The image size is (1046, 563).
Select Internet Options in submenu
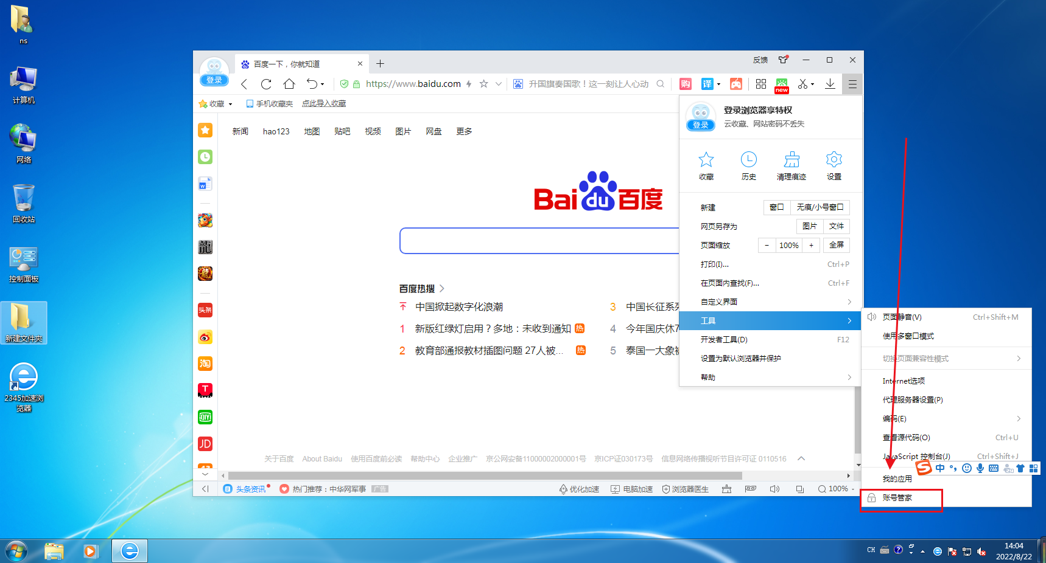(x=947, y=381)
